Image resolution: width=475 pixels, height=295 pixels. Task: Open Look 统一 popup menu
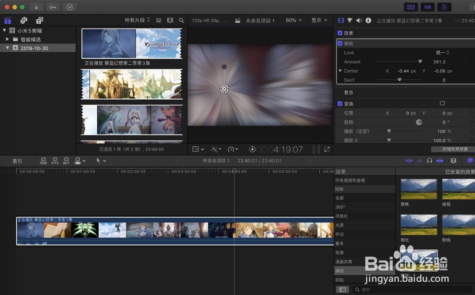click(443, 52)
